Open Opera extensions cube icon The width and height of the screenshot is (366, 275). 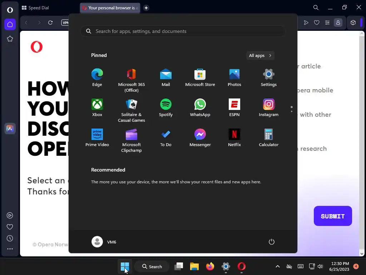click(353, 23)
